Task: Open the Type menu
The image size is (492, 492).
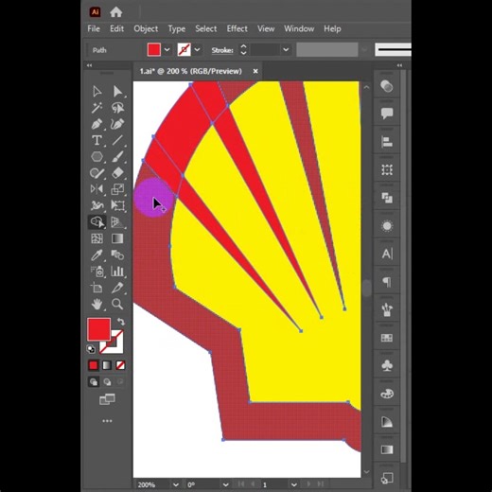Action: click(x=177, y=29)
